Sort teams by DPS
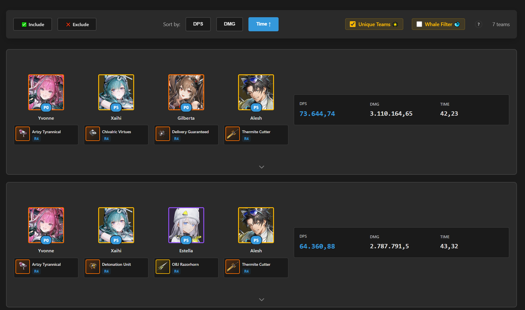 (198, 24)
